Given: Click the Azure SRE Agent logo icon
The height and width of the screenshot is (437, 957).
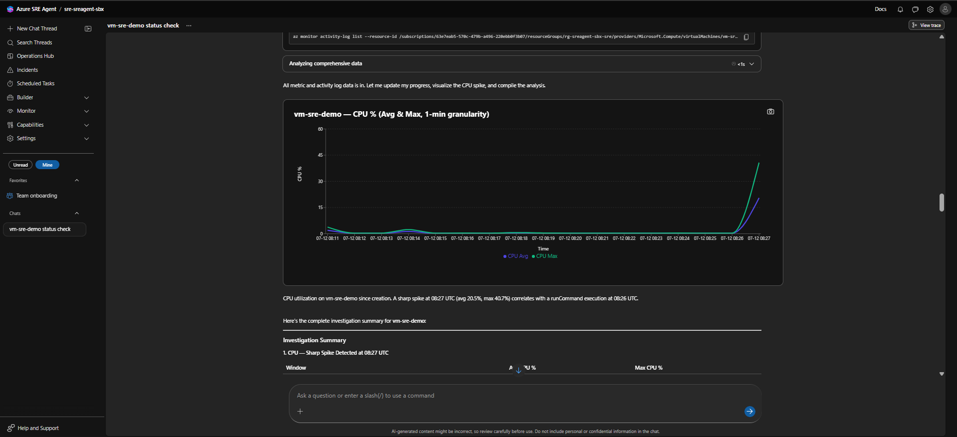Looking at the screenshot, I should click(10, 9).
